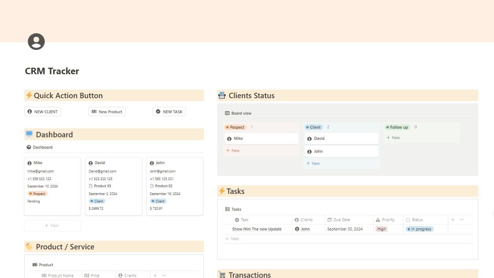
Task: Click the Status column header
Action: point(414,220)
